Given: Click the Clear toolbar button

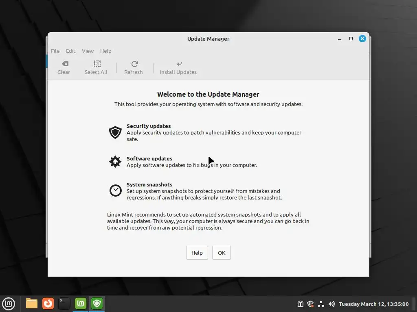Looking at the screenshot, I should click(64, 68).
